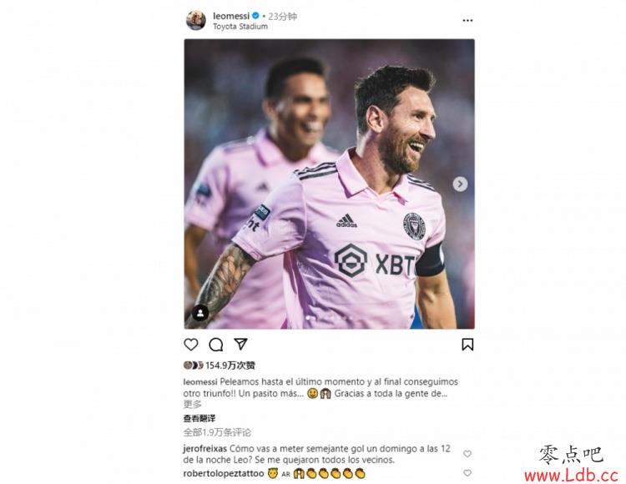The height and width of the screenshot is (484, 626).
Task: Share post using paper plane icon
Action: click(240, 344)
